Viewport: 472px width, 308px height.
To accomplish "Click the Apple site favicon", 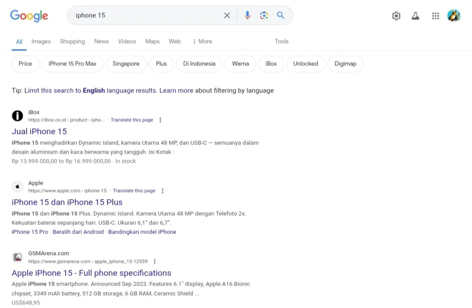I will [x=18, y=186].
